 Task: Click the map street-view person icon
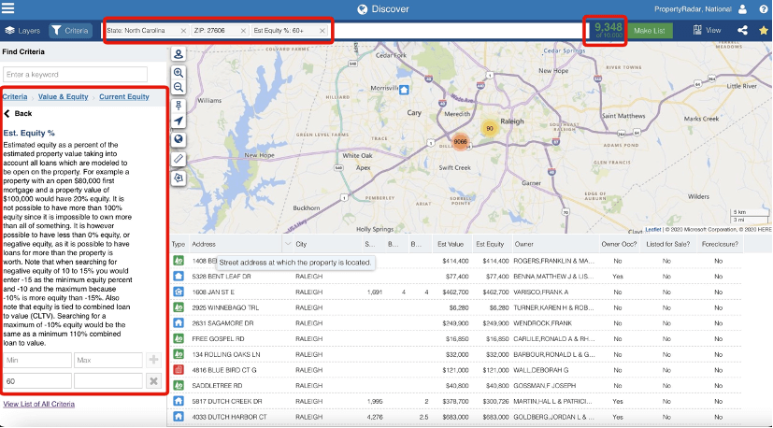[x=179, y=54]
